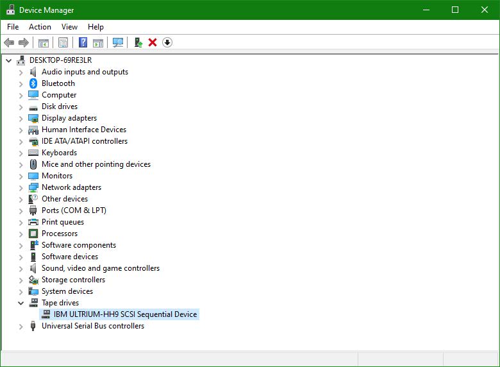Maximize the Device Manager window
This screenshot has height=367, width=500.
click(x=455, y=10)
